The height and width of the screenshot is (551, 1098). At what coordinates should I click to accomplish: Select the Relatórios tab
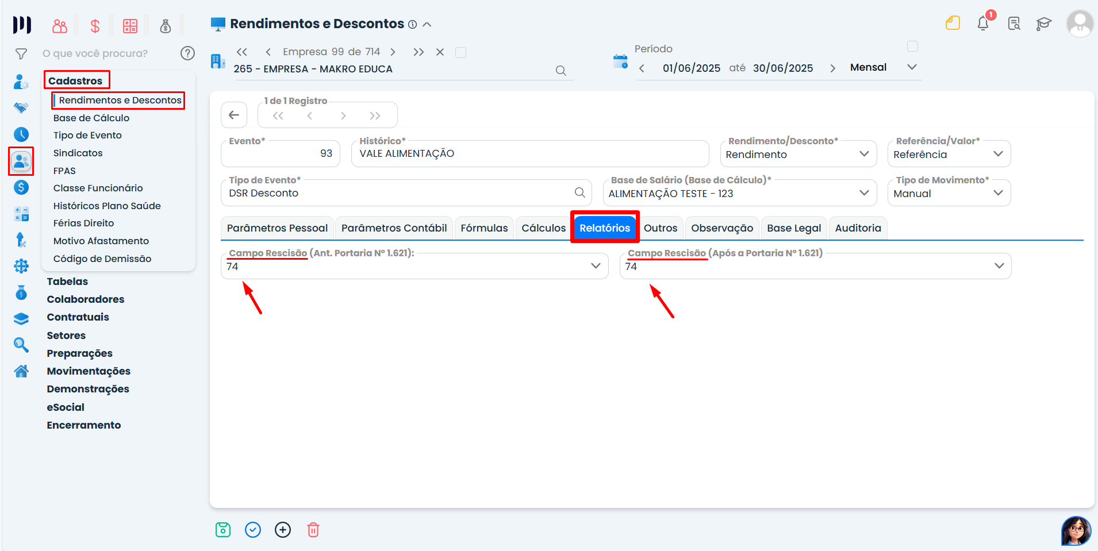click(605, 228)
